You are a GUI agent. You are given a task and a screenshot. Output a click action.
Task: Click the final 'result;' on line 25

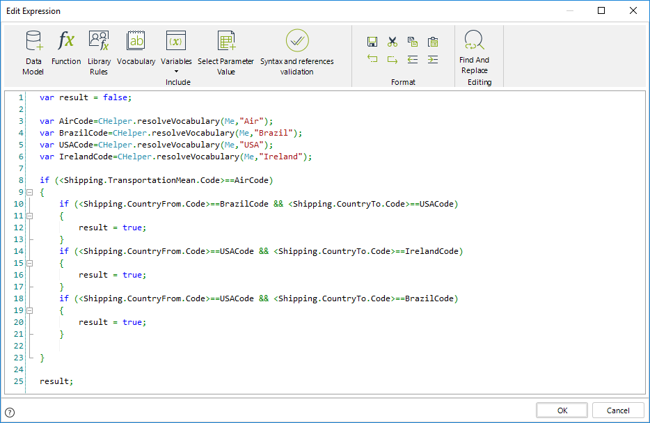[56, 381]
